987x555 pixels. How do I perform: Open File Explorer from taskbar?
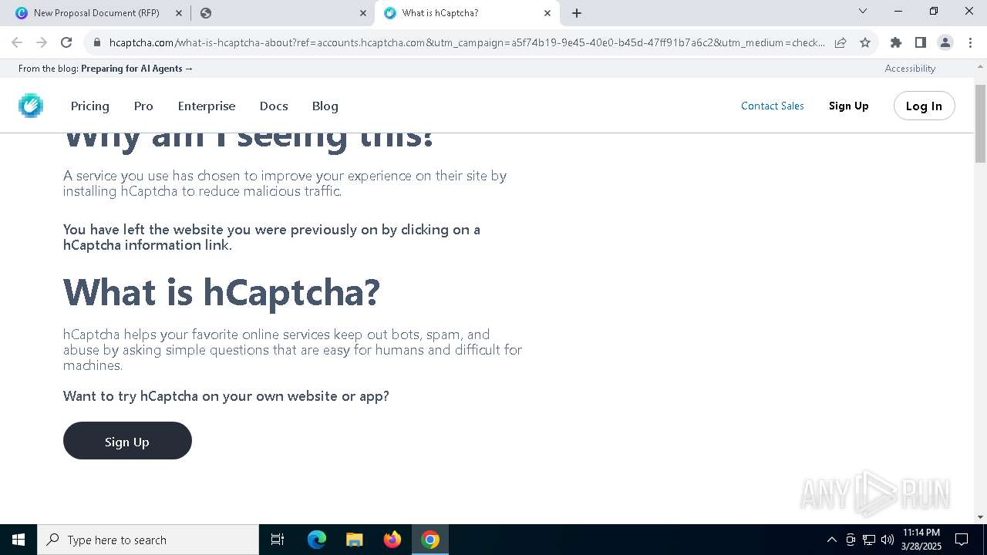(355, 540)
